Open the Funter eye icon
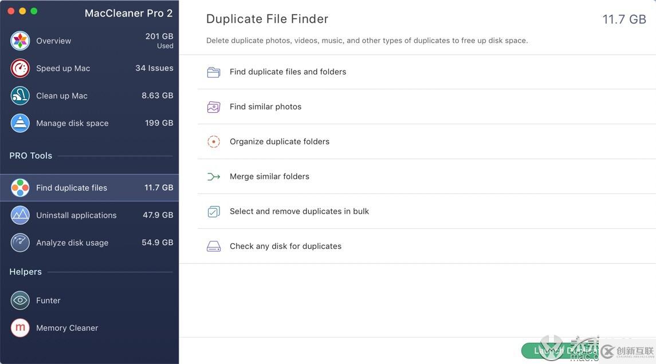 (20, 300)
